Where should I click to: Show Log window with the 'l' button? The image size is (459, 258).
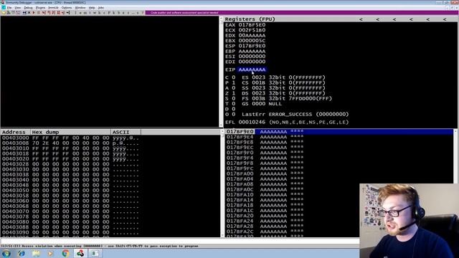point(75,13)
